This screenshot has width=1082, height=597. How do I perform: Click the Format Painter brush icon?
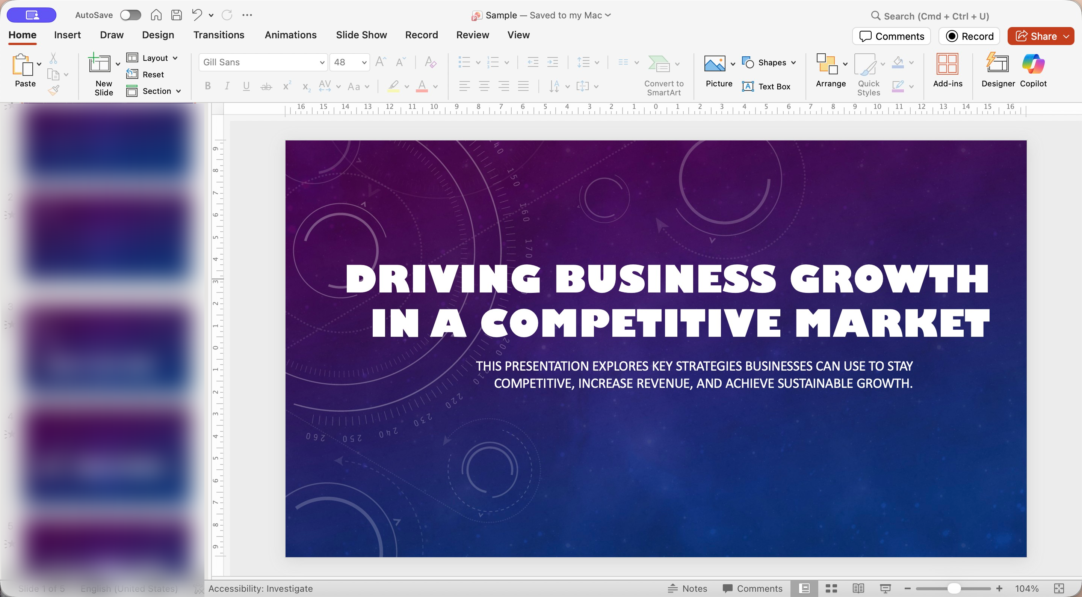[53, 90]
